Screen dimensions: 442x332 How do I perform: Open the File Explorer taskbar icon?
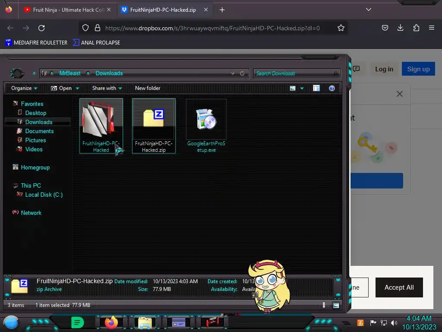click(145, 322)
